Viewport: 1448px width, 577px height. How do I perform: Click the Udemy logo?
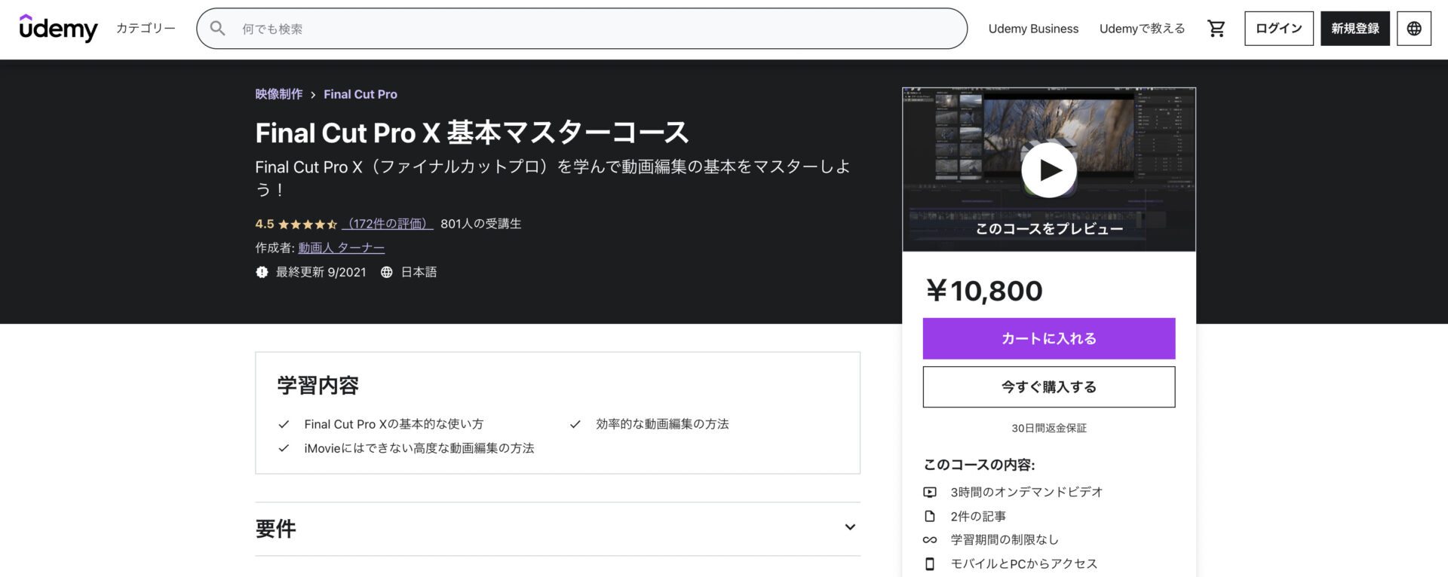point(58,29)
